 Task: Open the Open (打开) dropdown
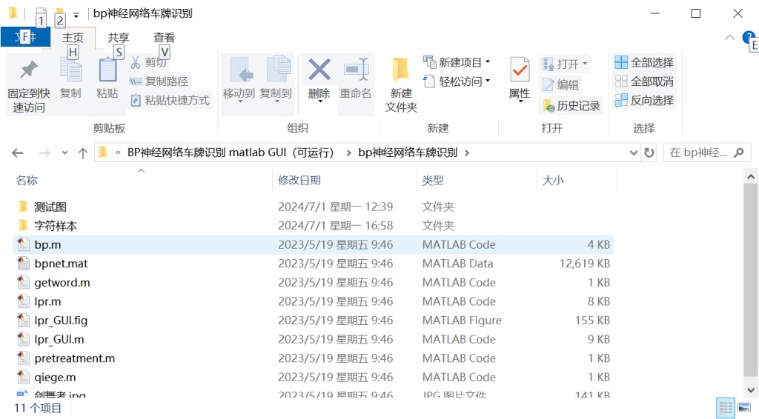(565, 64)
